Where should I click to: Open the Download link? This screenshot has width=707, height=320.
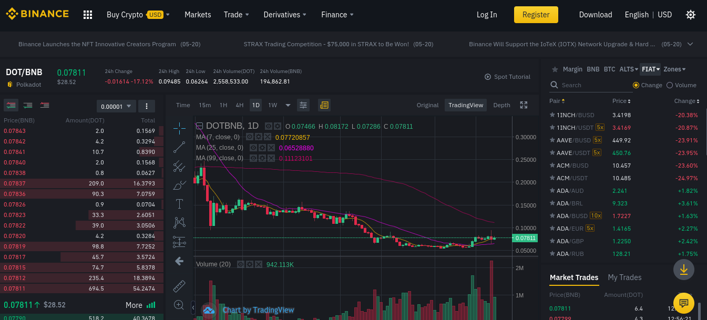point(596,15)
